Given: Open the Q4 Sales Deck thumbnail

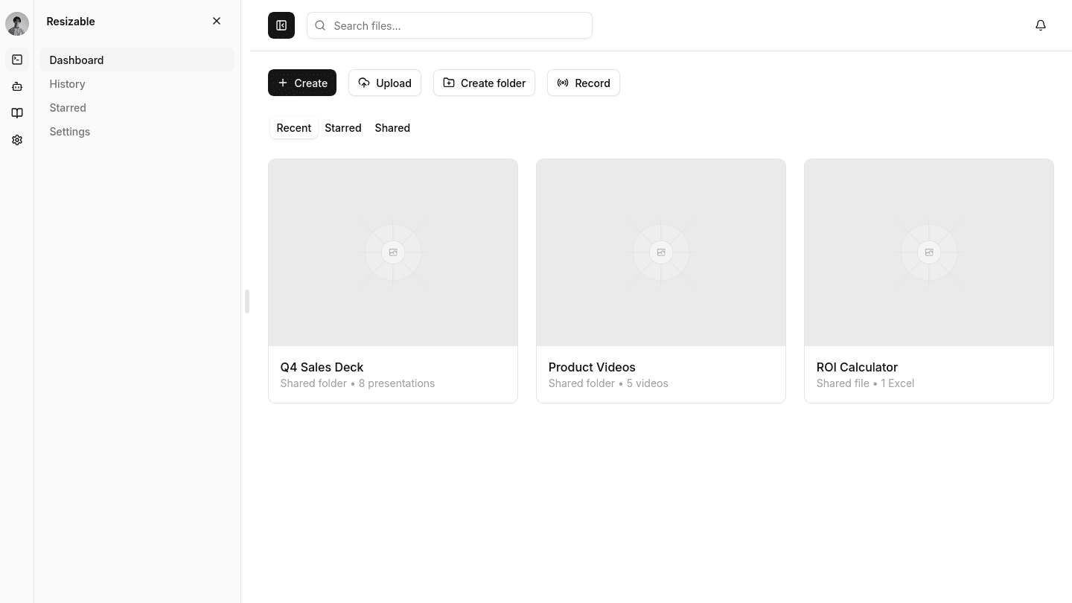Looking at the screenshot, I should click(x=393, y=252).
